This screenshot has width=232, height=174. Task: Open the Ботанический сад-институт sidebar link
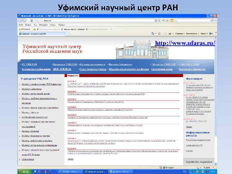pyautogui.click(x=34, y=117)
